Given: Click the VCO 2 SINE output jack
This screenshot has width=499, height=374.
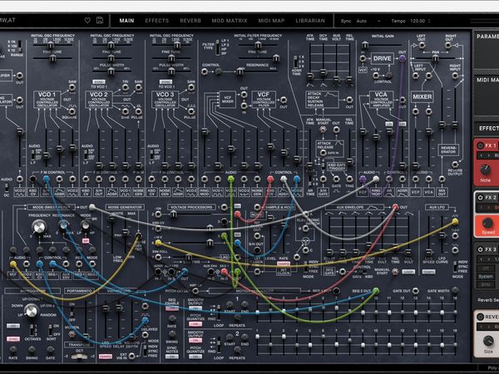Looking at the screenshot, I should (126, 111).
